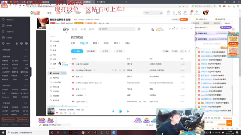
Task: Collapse the Douyu left sidebar handle
Action: (31, 72)
